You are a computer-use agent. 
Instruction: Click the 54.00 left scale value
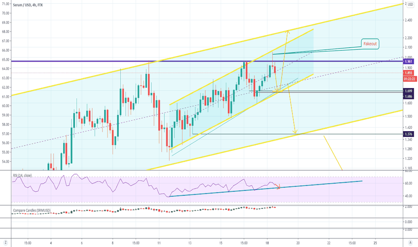coord(5,162)
